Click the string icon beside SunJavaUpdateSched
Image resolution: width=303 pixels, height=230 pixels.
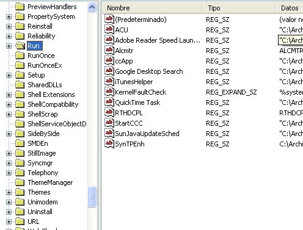coord(109,134)
